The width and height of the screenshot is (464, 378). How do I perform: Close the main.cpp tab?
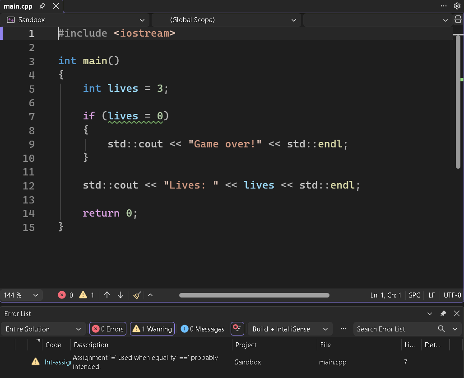pos(56,6)
